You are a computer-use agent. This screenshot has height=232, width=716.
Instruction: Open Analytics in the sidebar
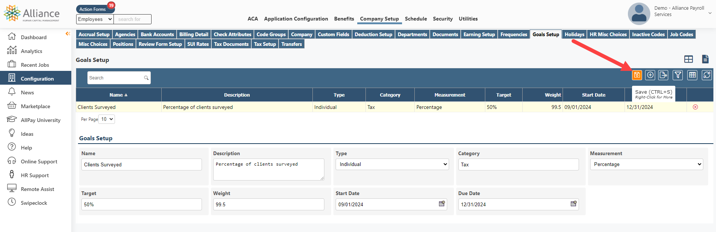pos(31,51)
